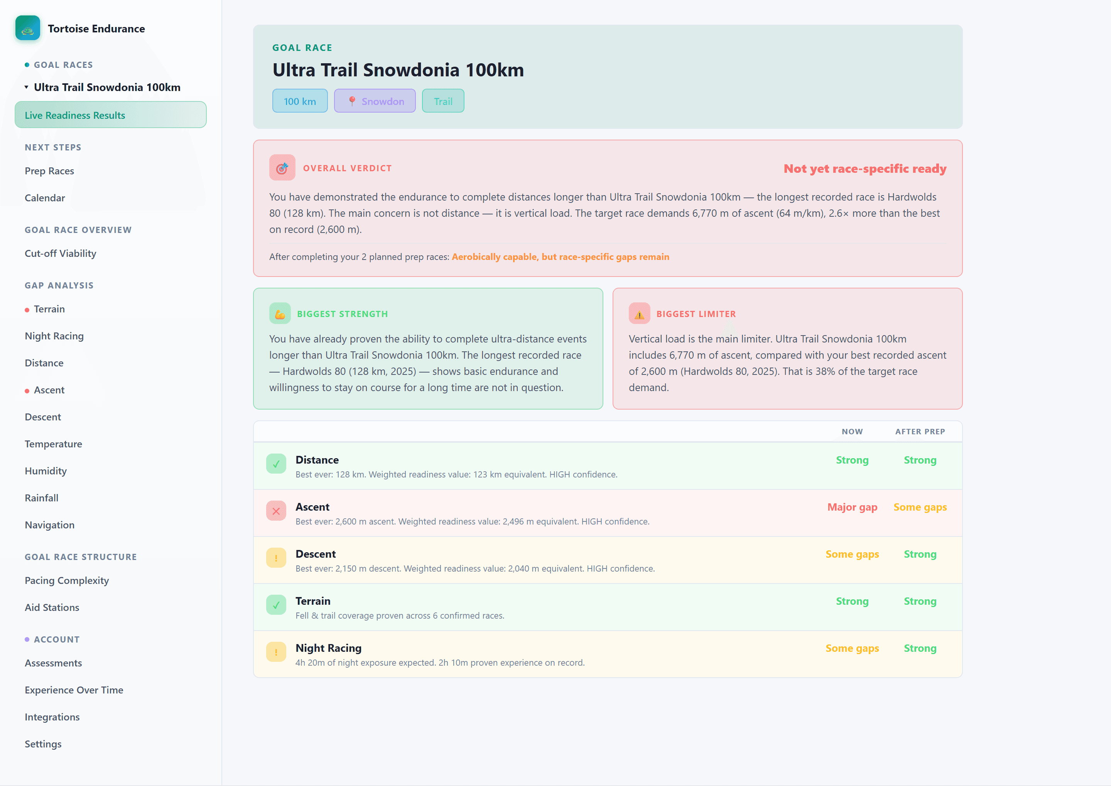Open Integrations page
The width and height of the screenshot is (1111, 786).
(x=52, y=717)
